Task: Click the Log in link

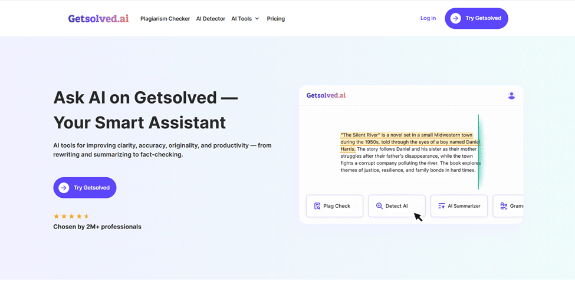Action: [428, 18]
